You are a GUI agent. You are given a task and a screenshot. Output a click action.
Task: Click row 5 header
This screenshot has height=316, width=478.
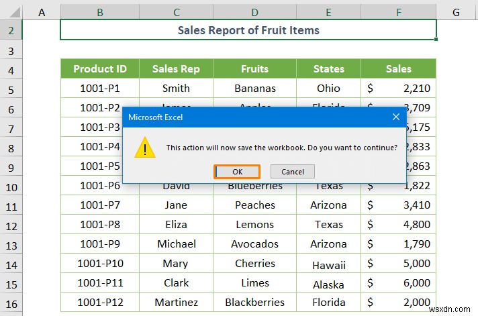pos(11,89)
